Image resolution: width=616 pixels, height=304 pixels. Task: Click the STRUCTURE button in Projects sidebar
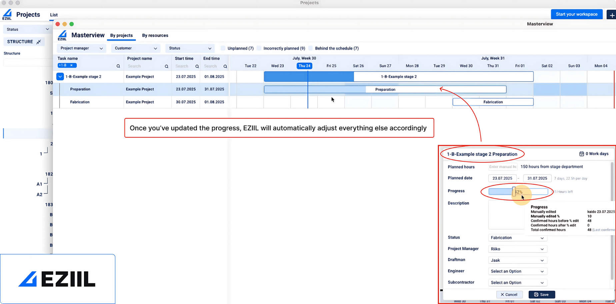click(x=24, y=42)
